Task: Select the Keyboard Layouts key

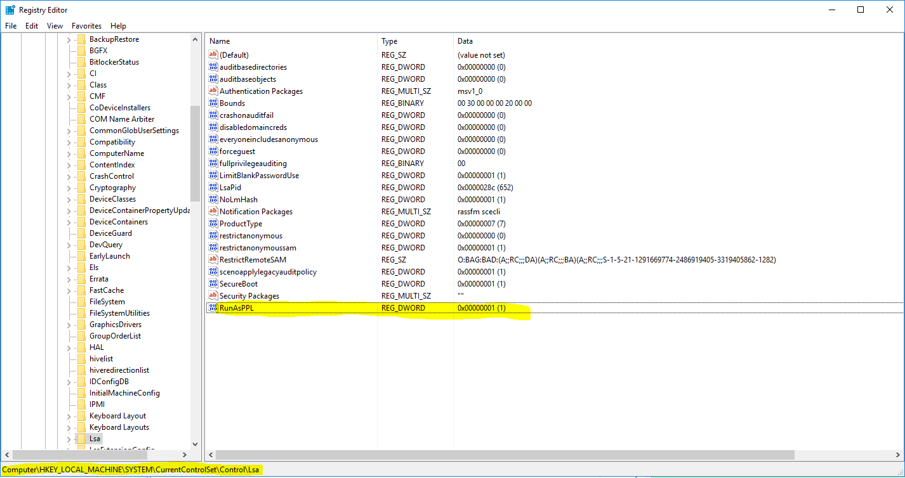Action: coord(119,427)
